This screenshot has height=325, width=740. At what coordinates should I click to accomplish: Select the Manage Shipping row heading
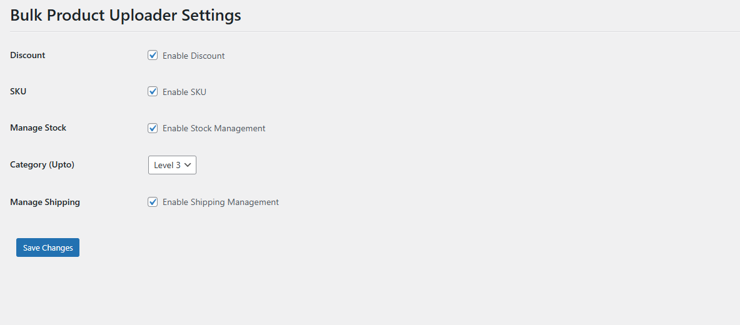(45, 202)
